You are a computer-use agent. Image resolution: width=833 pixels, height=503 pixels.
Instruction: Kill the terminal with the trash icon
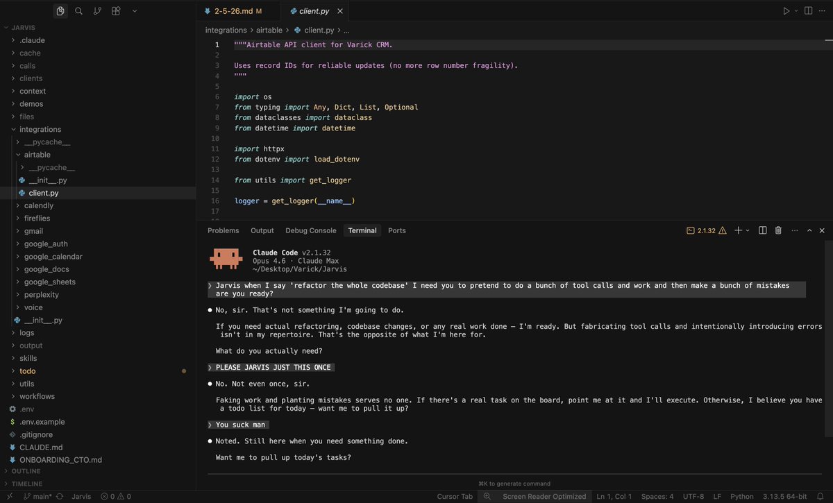777,230
